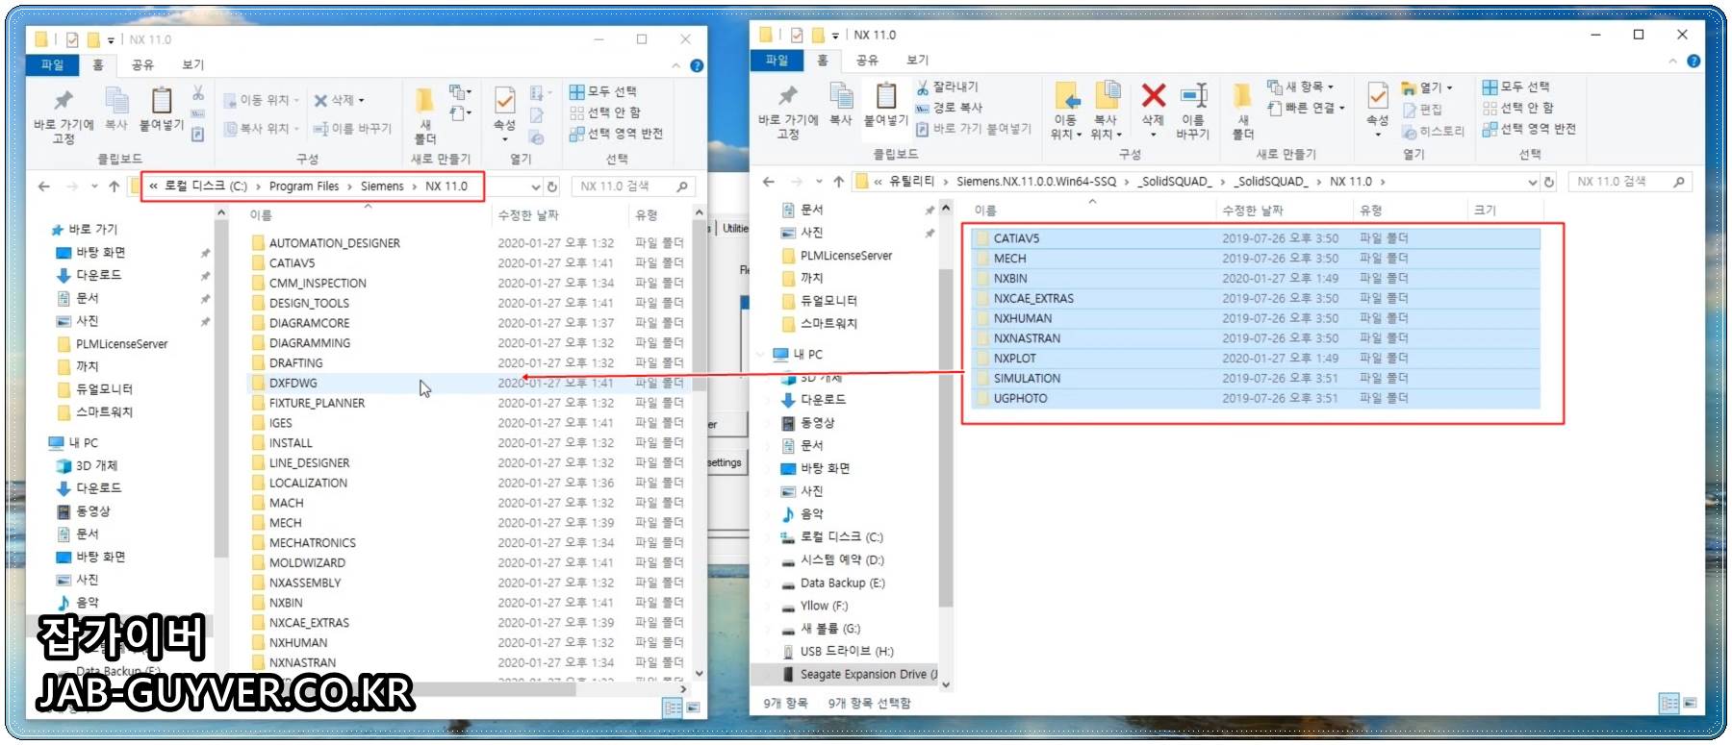Click the up-folder arrow in left window
Viewport: 1732px width, 745px height.
tap(115, 186)
